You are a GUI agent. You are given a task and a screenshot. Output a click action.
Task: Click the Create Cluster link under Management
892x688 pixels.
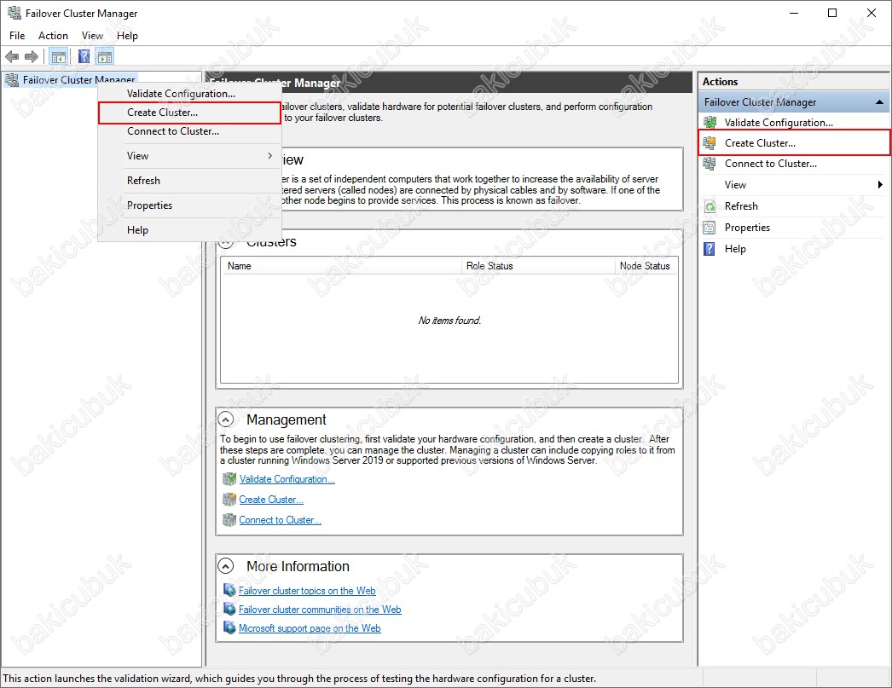pos(271,500)
